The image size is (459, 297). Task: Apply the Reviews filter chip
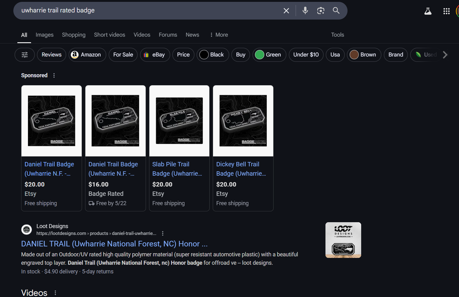(51, 55)
